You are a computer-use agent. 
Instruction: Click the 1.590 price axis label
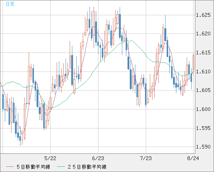click(203, 147)
